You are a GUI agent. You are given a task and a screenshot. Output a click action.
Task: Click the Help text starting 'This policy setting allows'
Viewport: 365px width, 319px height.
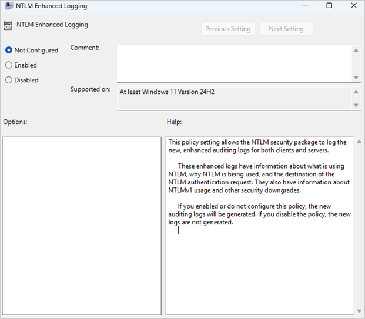257,146
